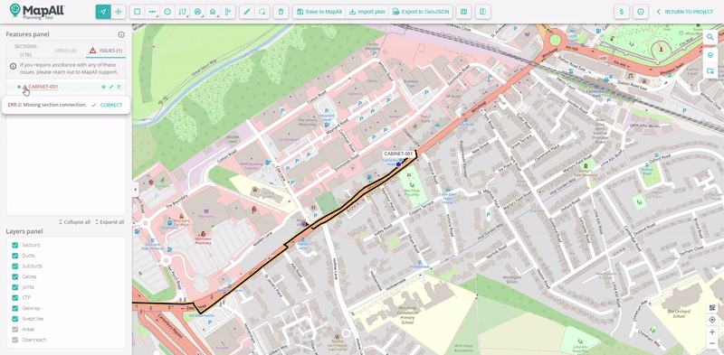Viewport: 724px width, 355px height.
Task: Choose the rectangle area drawing tool
Action: click(137, 12)
